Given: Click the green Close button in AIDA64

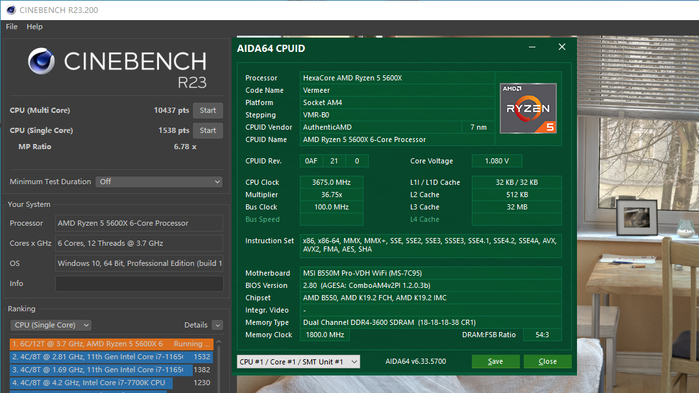Looking at the screenshot, I should (x=547, y=361).
